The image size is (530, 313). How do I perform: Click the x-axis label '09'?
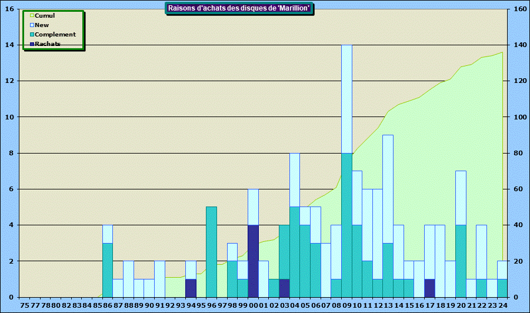(x=347, y=305)
